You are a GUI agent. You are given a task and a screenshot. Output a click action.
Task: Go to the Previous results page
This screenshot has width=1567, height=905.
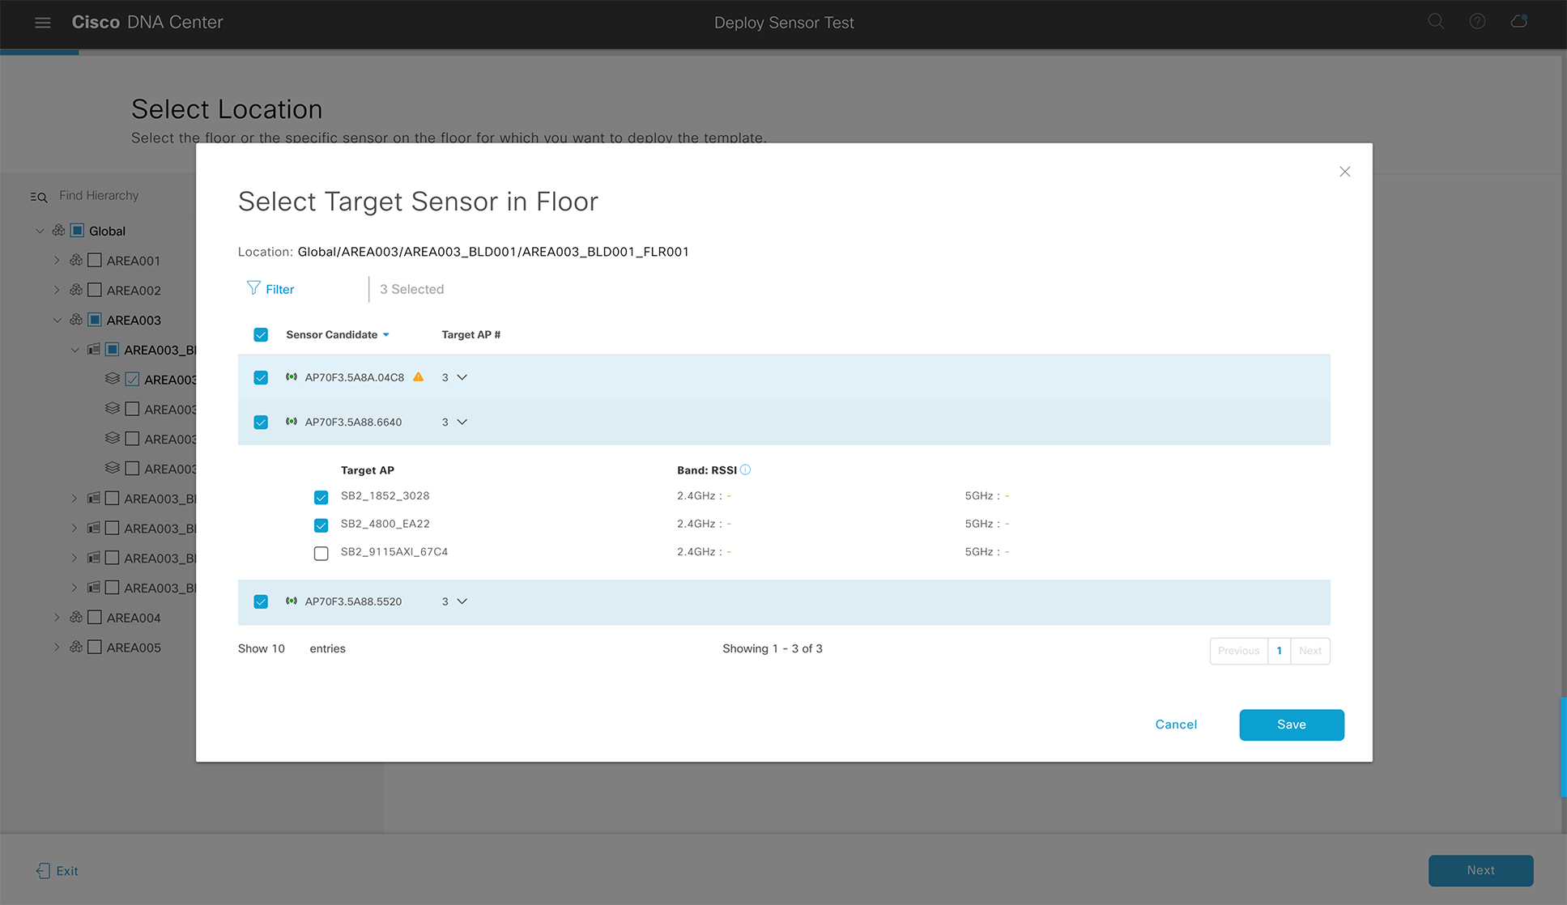coord(1238,651)
